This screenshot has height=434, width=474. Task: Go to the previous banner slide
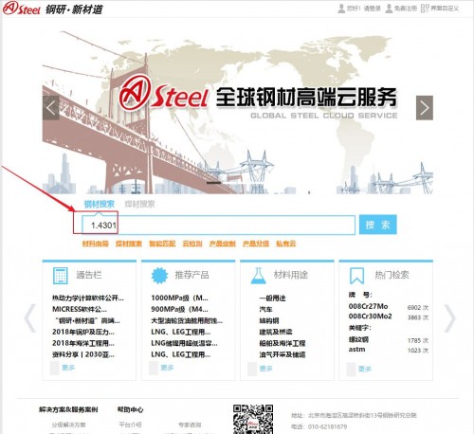click(x=51, y=108)
